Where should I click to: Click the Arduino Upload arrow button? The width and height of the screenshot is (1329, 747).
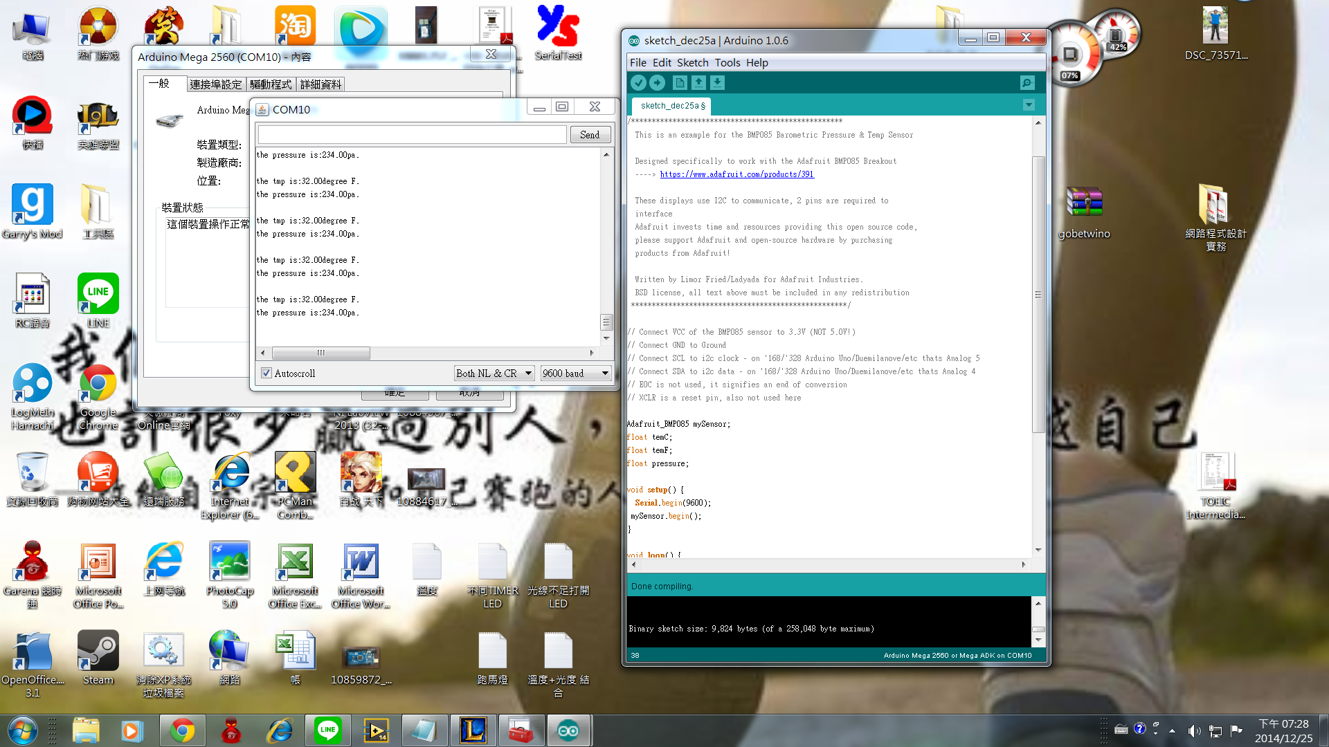tap(658, 83)
